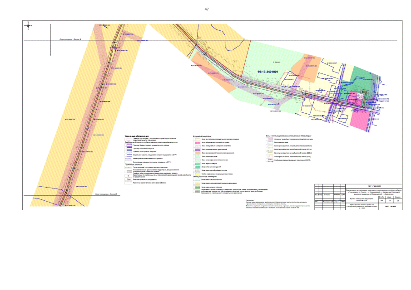Image resolution: width=411 pixels, height=290 pixels.
Task: Click the black dot characteristic point symbol in legend
Action: point(129,175)
